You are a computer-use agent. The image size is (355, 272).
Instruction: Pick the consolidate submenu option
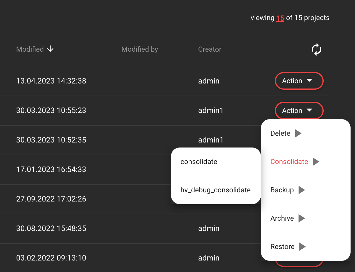[x=199, y=162]
